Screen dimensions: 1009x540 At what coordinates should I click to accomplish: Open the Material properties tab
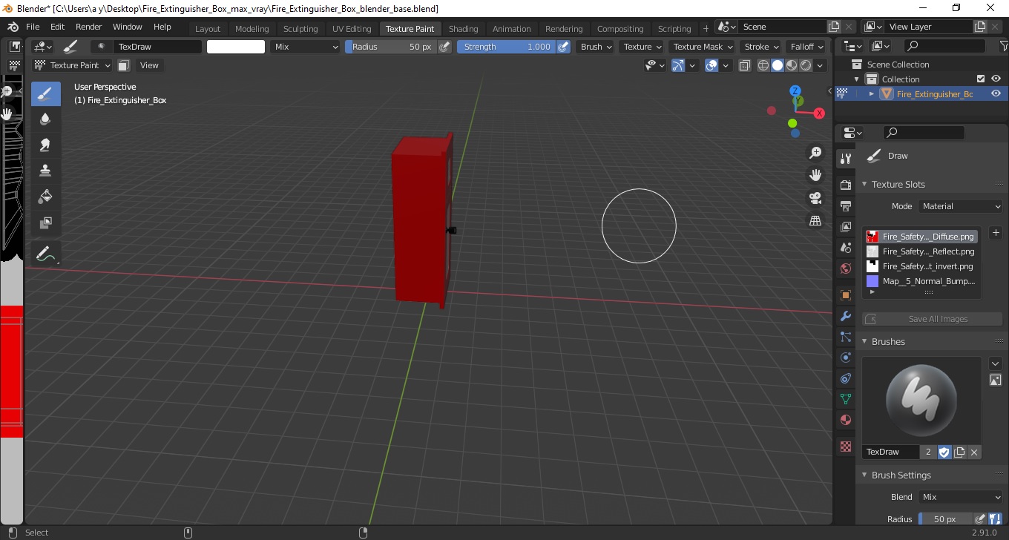coord(845,420)
